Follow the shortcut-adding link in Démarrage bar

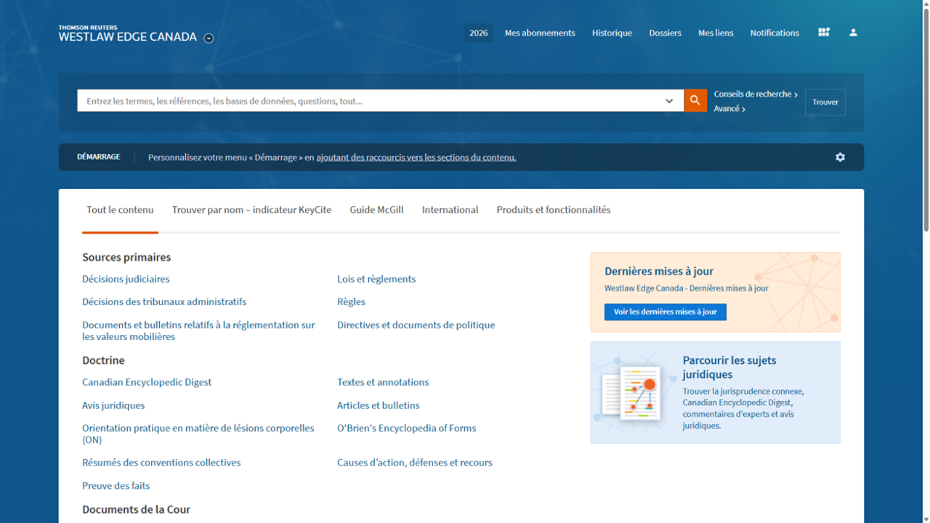click(x=416, y=157)
